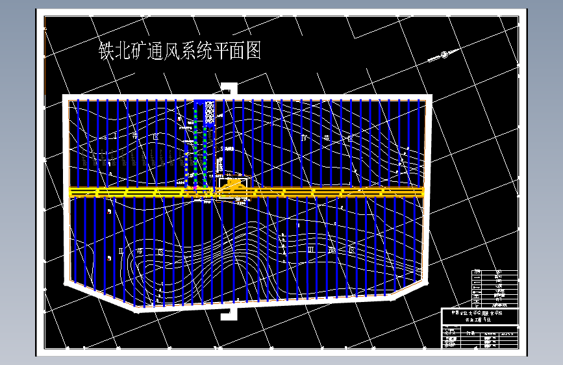Click the Ⅰ numeral of the first district label
The height and width of the screenshot is (365, 563).
(x=115, y=136)
